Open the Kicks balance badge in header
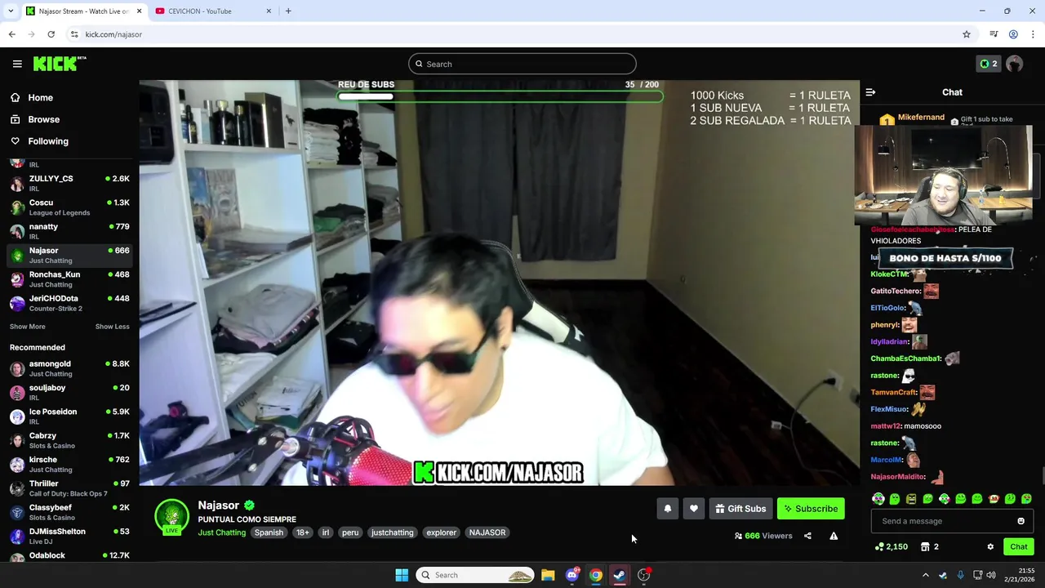Screen dimensions: 1045x588 pos(988,64)
